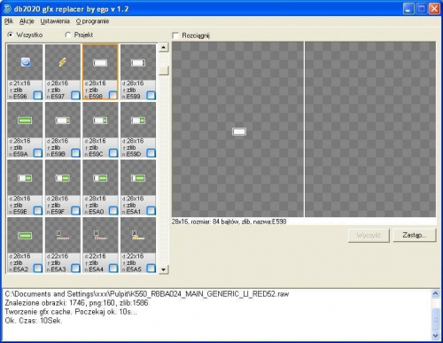Click the thumbnail list scroll up arrow
The image size is (443, 343).
[163, 47]
